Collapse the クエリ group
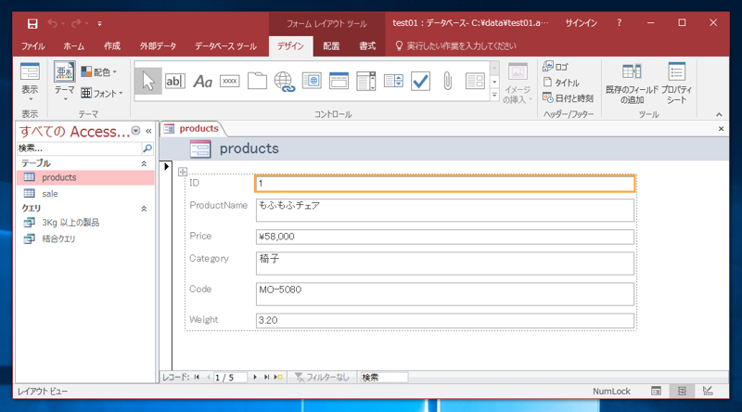Image resolution: width=742 pixels, height=412 pixels. coord(144,209)
